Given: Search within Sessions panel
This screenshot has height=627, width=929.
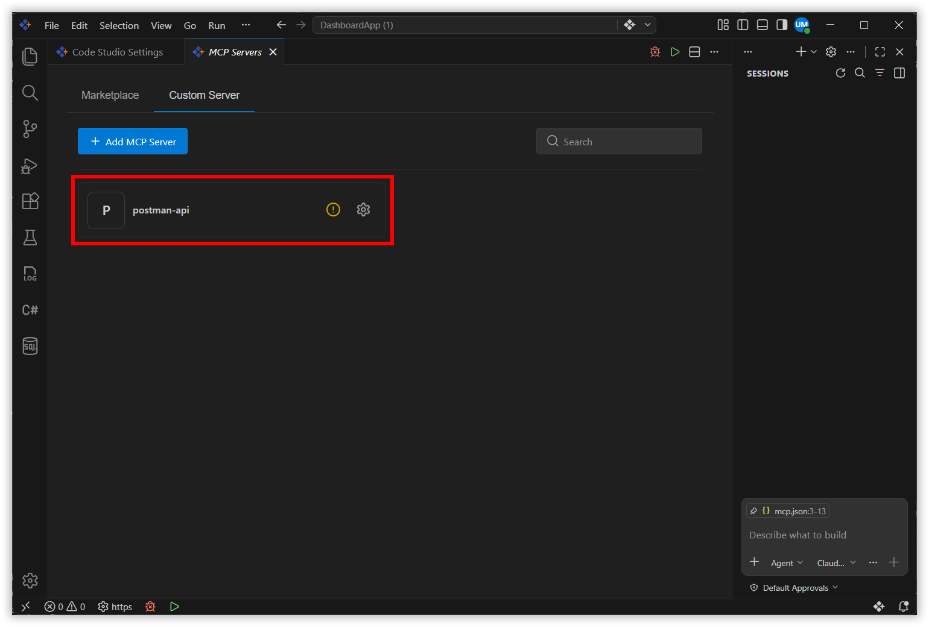Looking at the screenshot, I should (860, 73).
